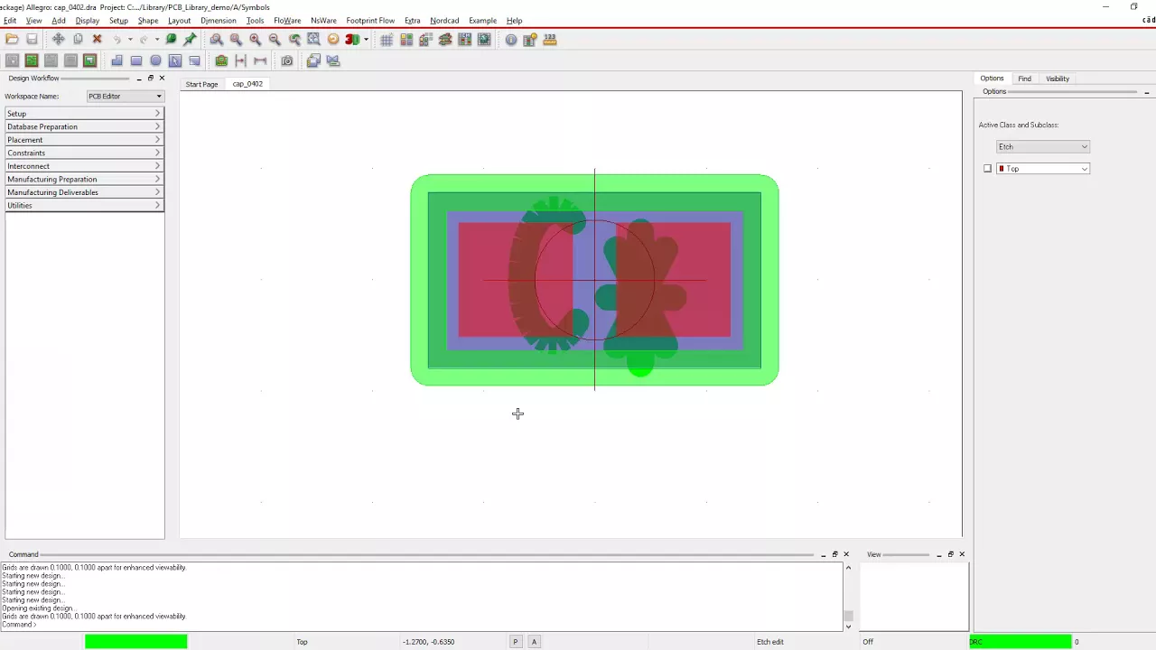The image size is (1156, 650).
Task: Open the 3D icon dropdown arrow
Action: [x=366, y=40]
